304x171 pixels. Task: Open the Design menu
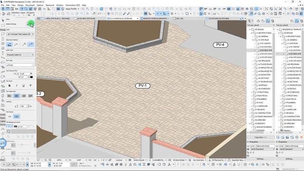point(20,5)
